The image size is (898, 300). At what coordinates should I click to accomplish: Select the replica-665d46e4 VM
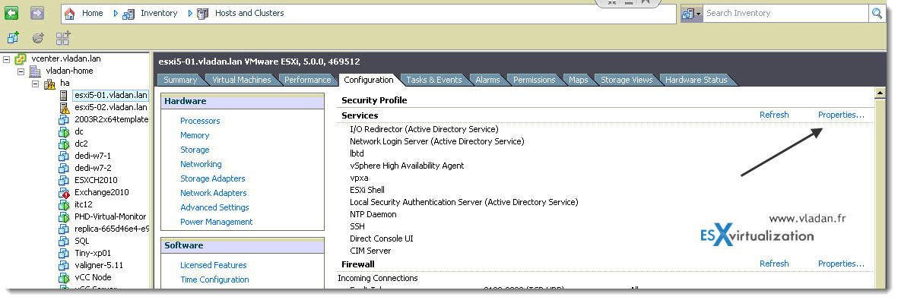[x=111, y=229]
